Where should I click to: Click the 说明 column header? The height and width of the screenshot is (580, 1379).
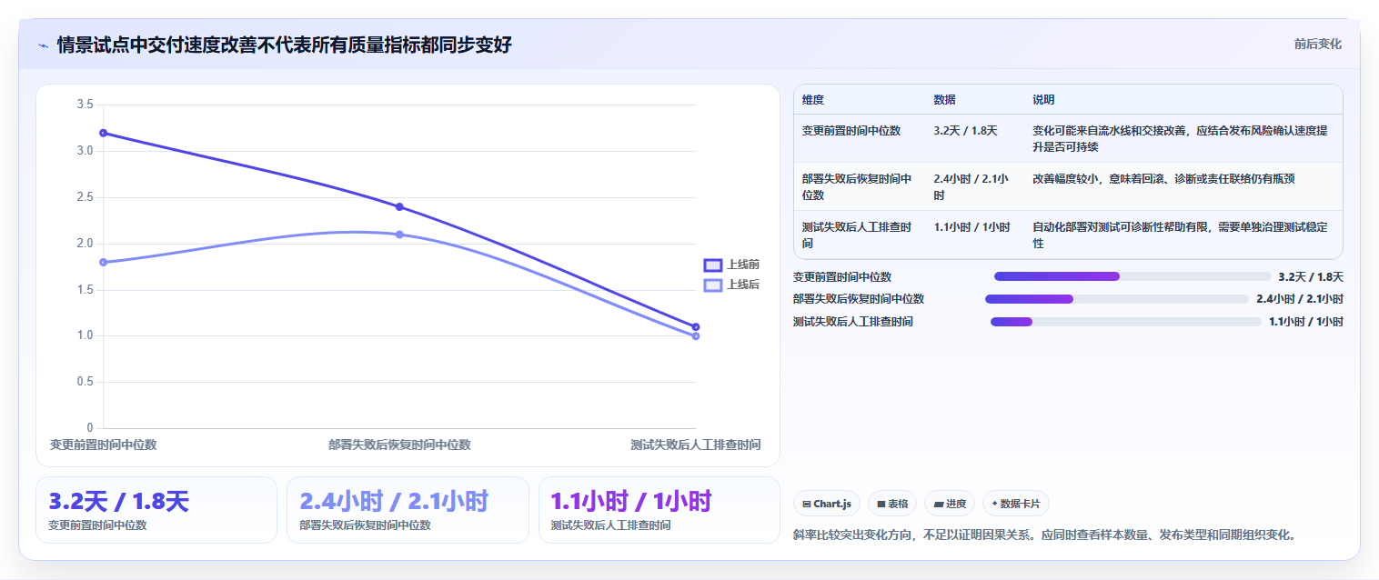(x=1043, y=100)
